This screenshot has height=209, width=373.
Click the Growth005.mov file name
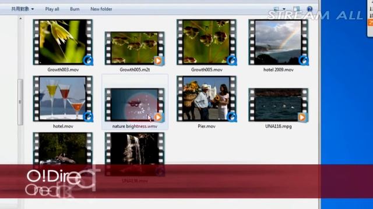pyautogui.click(x=207, y=70)
